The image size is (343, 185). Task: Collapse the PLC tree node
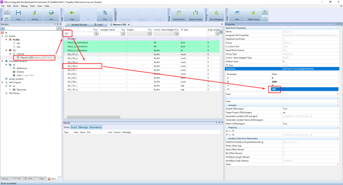point(5,51)
